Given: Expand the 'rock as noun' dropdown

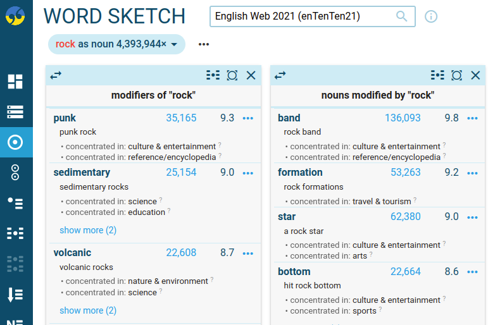Looking at the screenshot, I should [x=174, y=44].
